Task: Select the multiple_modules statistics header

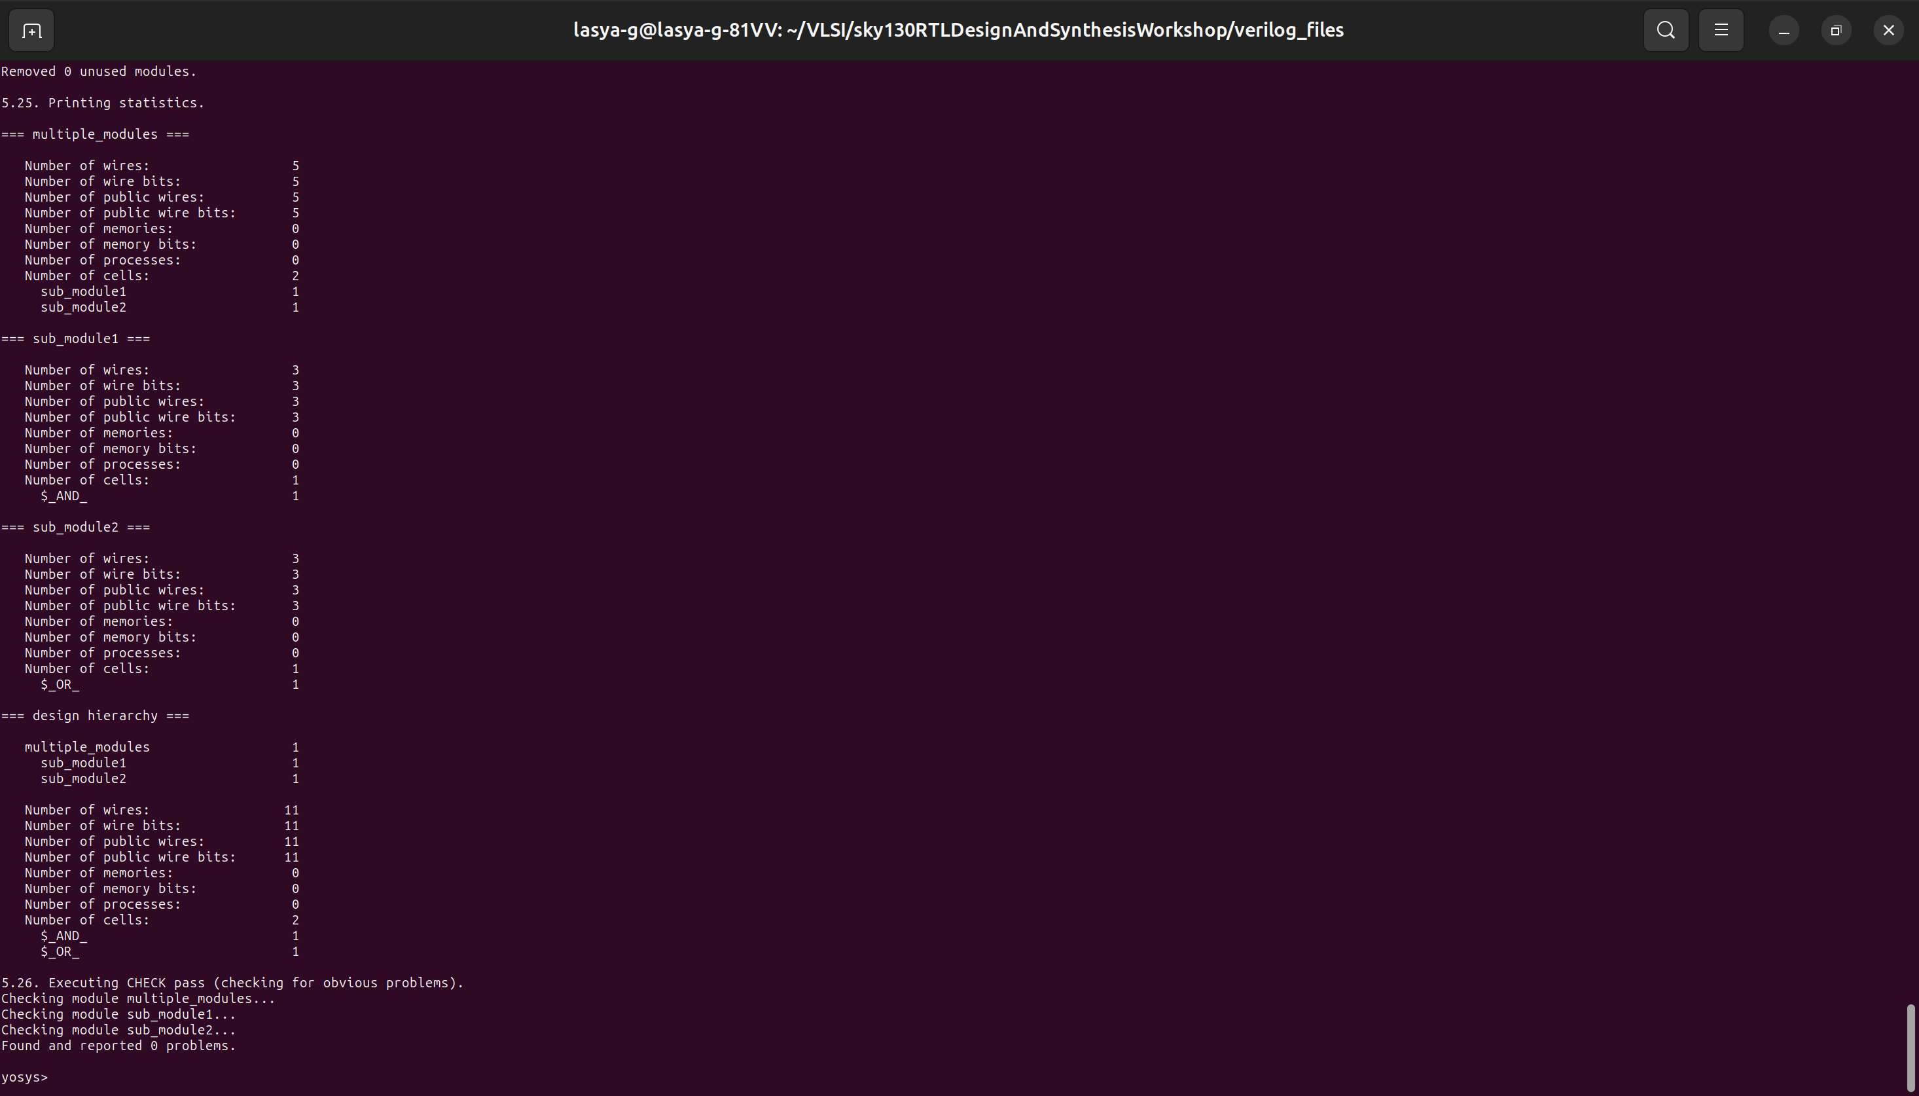Action: pyautogui.click(x=94, y=134)
